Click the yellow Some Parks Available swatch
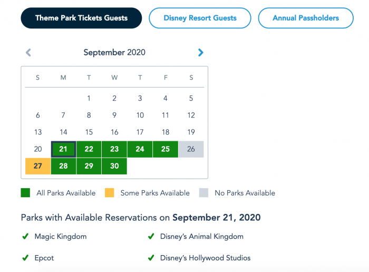Viewport: 369px width, 272px height. tap(110, 193)
